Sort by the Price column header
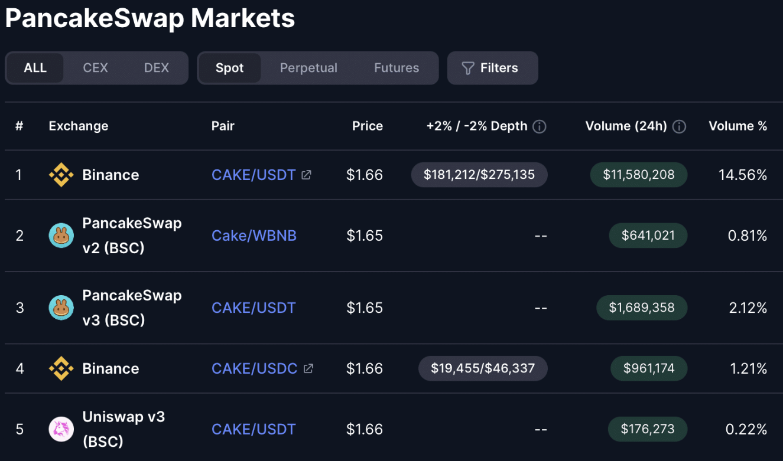This screenshot has height=461, width=783. click(x=367, y=126)
